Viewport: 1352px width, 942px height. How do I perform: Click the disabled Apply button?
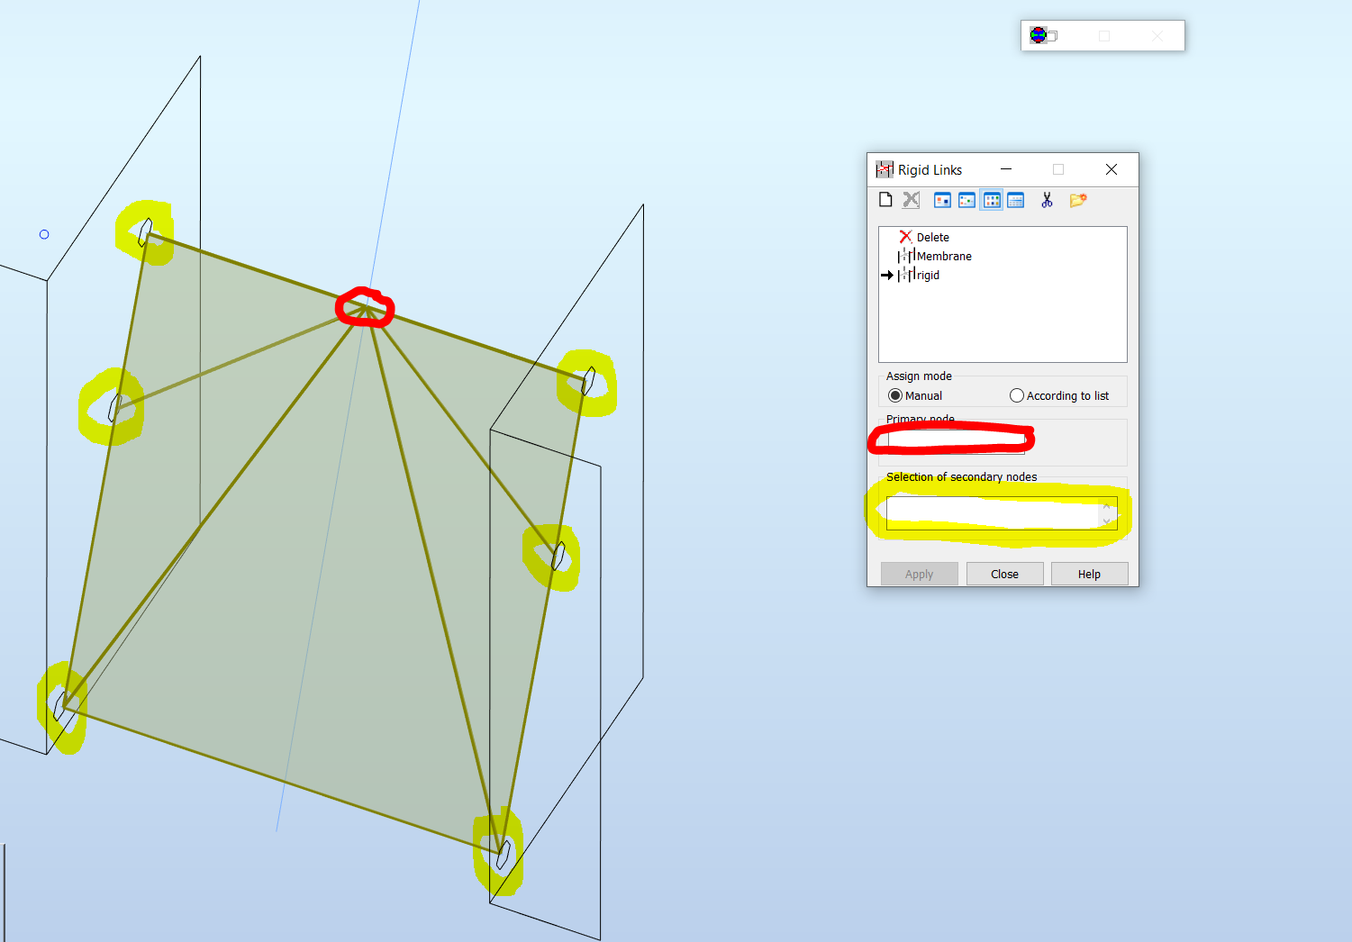(919, 574)
